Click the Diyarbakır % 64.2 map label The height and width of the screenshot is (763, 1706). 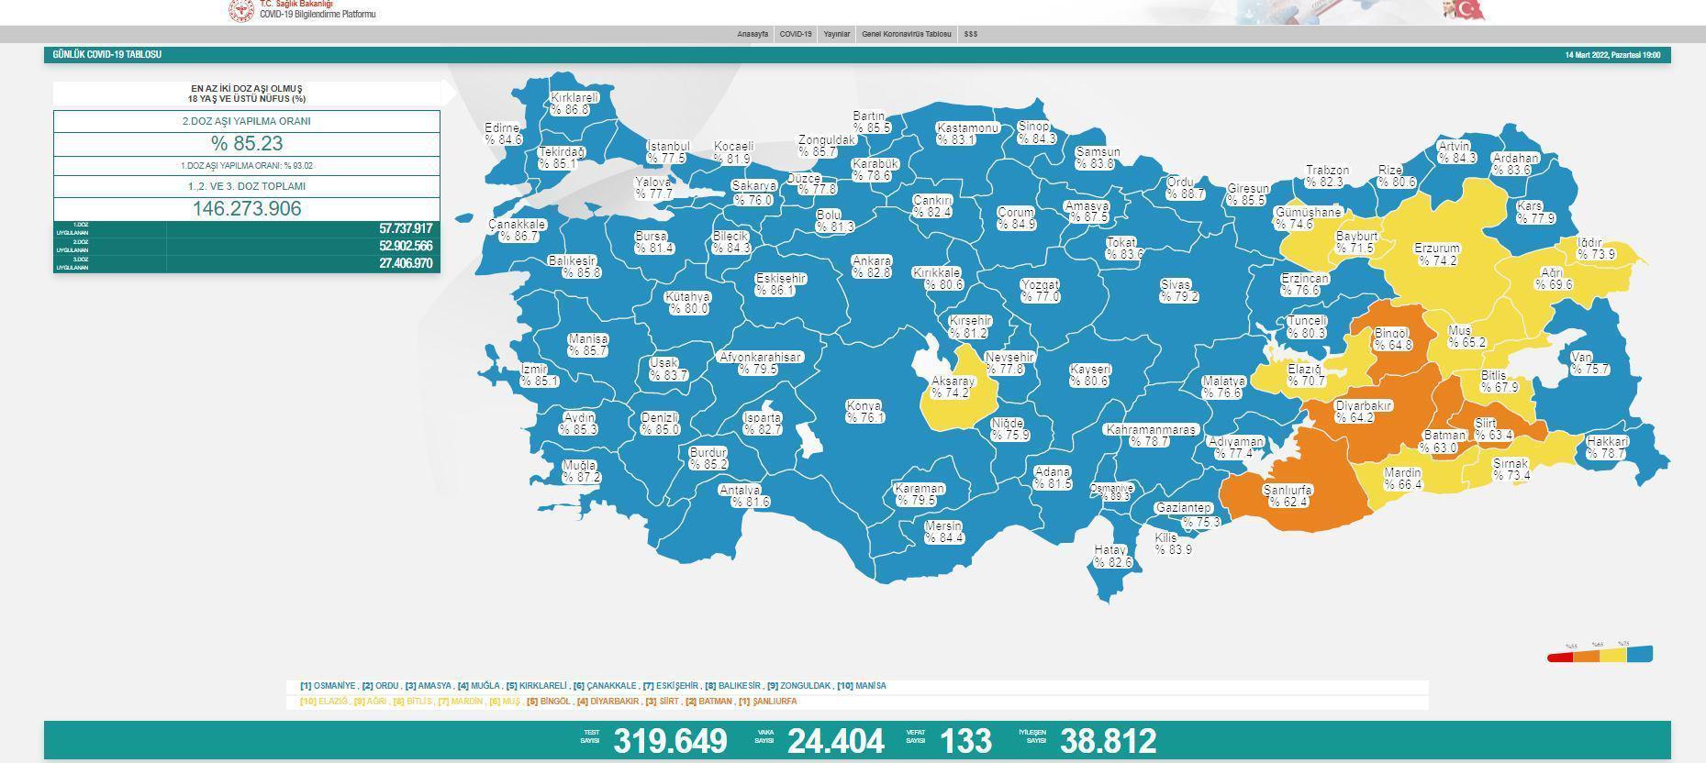(x=1363, y=412)
